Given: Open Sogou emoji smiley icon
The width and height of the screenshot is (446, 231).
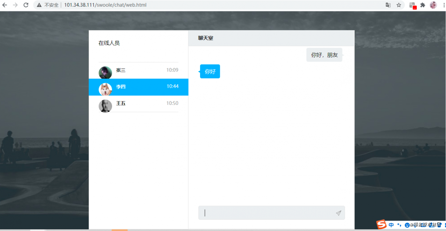Looking at the screenshot, I should click(x=407, y=225).
